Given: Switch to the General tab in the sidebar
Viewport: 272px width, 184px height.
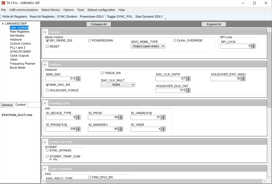Looking at the screenshot, I should pyautogui.click(x=7, y=105).
